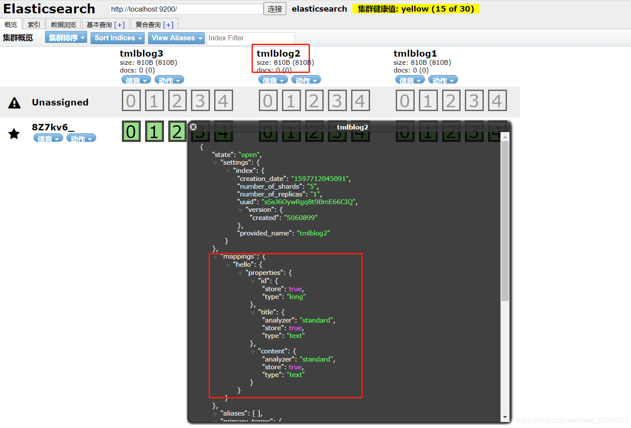Open the 复合查询 tab
631x428 pixels.
155,24
